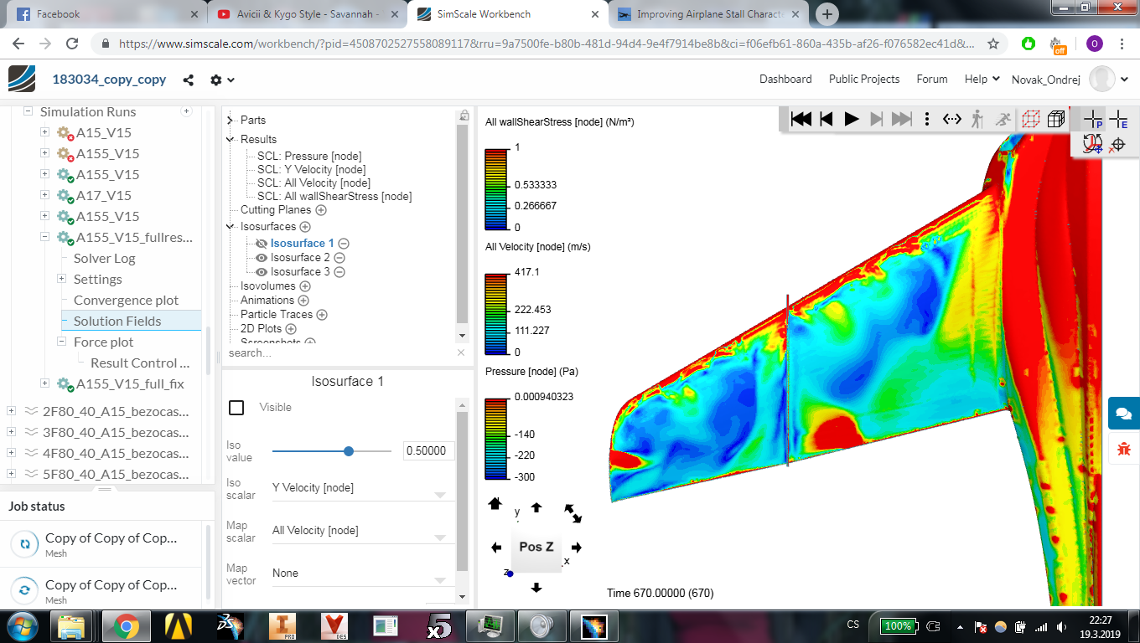Expand the Parts tree node
The image size is (1140, 643).
click(230, 121)
